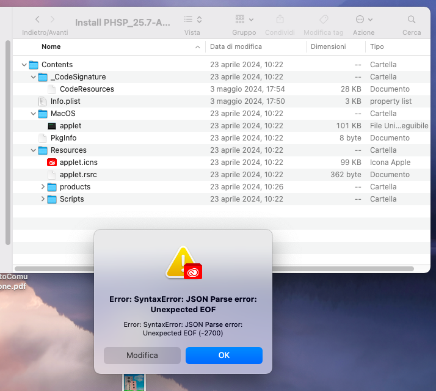Screen dimensions: 436x391
Task: Click the property list type cell
Action: 391,101
